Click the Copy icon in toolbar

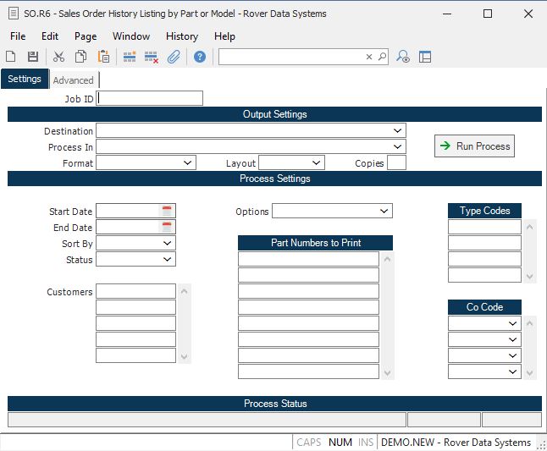pos(80,57)
